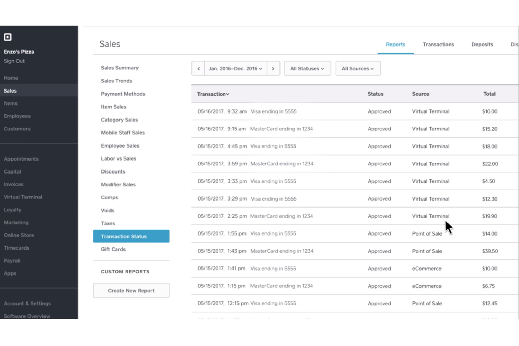Open the All Sources filter dropdown
The width and height of the screenshot is (519, 346).
pyautogui.click(x=358, y=68)
